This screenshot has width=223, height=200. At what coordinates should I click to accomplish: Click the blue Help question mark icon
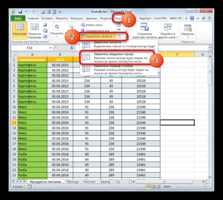point(192,18)
